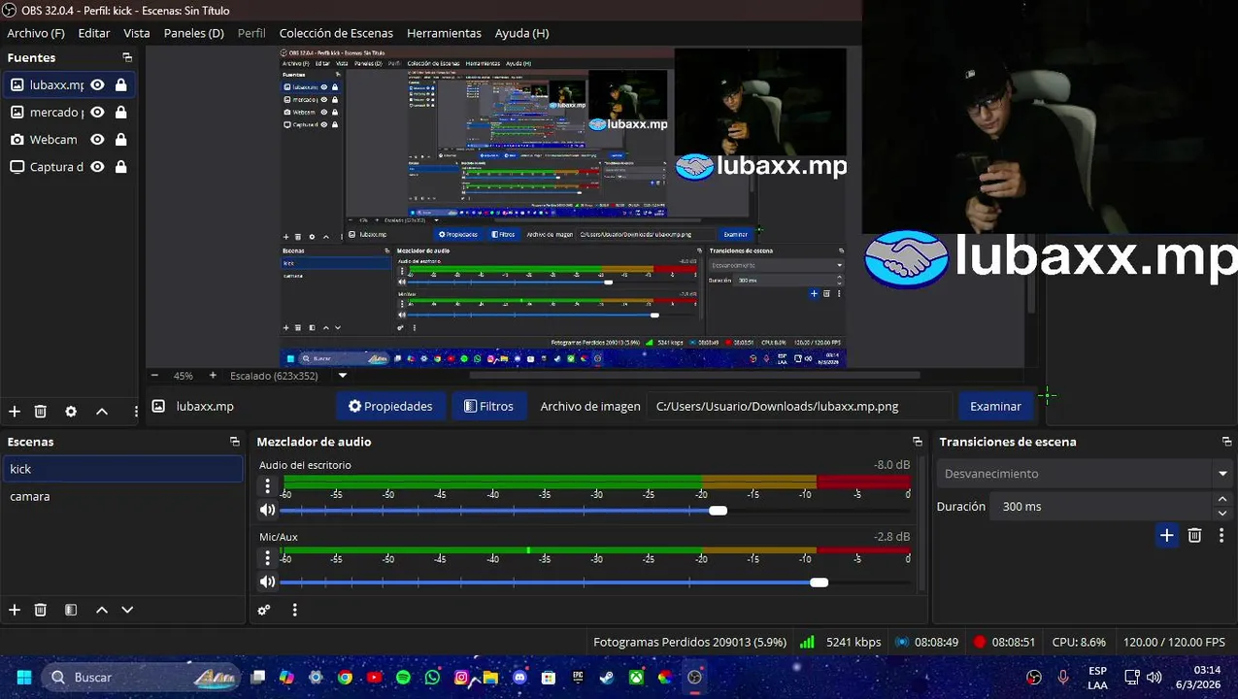Delete the transition with the trash icon
Viewport: 1238px width, 699px height.
[1195, 535]
